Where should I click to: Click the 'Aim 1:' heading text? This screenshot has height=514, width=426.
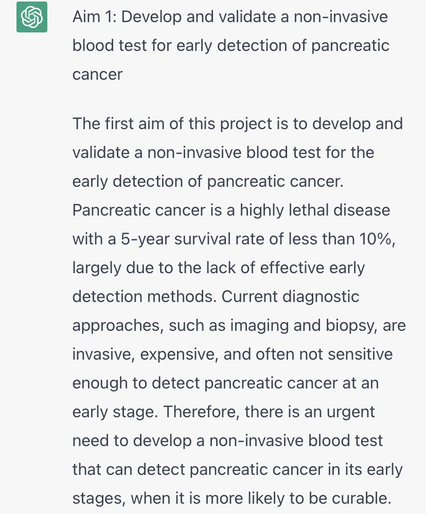pos(94,16)
